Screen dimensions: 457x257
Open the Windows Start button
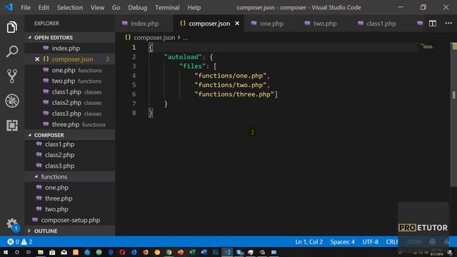5,252
